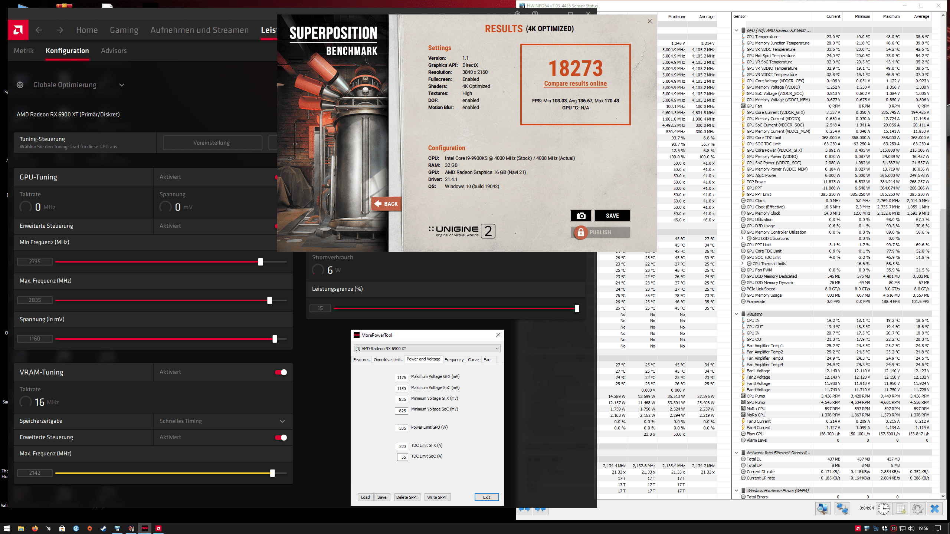The image size is (950, 534).
Task: Click the AMD logo in Radeon Software
Action: (18, 30)
